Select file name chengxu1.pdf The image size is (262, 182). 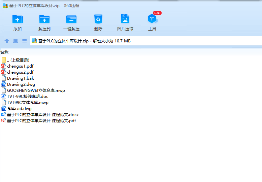[20, 66]
